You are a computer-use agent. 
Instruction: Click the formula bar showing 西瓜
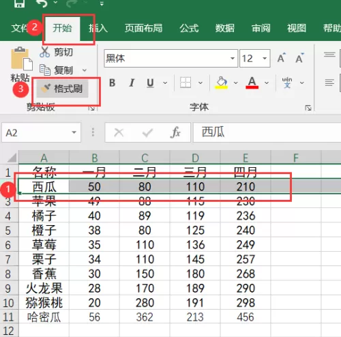pyautogui.click(x=267, y=132)
